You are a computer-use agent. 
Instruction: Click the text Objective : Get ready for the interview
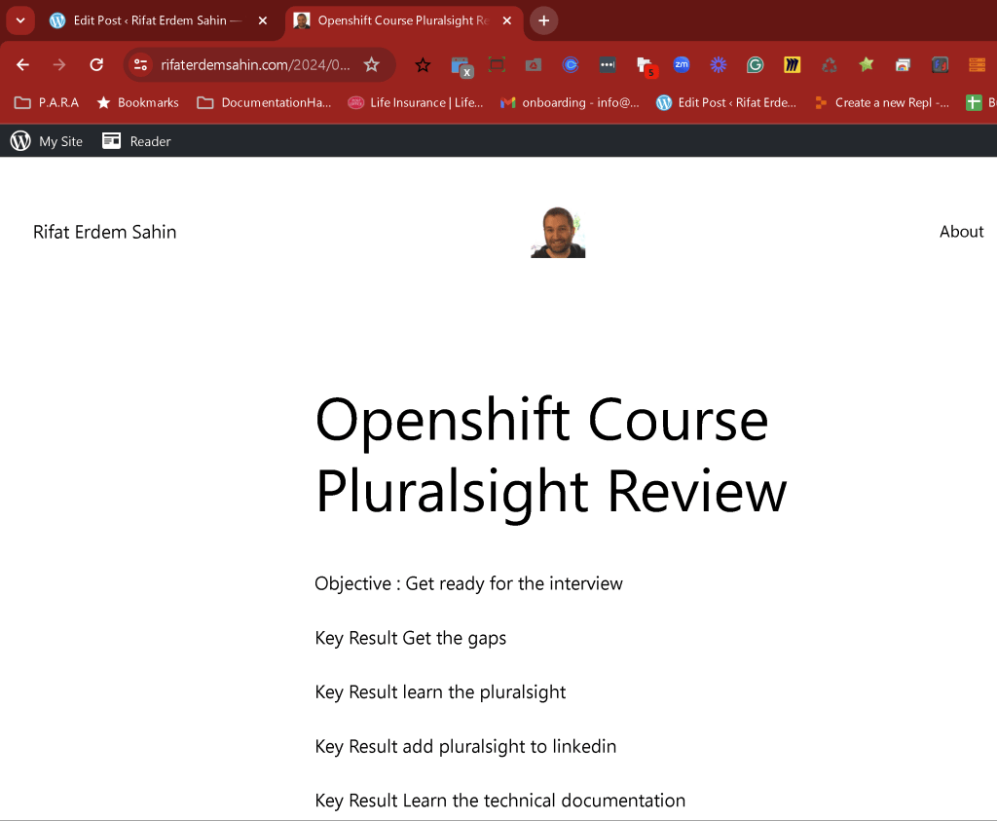468,583
